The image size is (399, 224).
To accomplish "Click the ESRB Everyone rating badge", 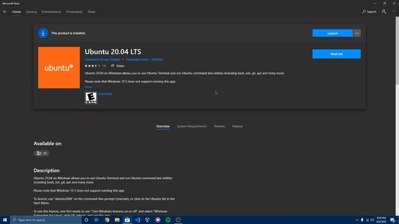I will point(91,98).
